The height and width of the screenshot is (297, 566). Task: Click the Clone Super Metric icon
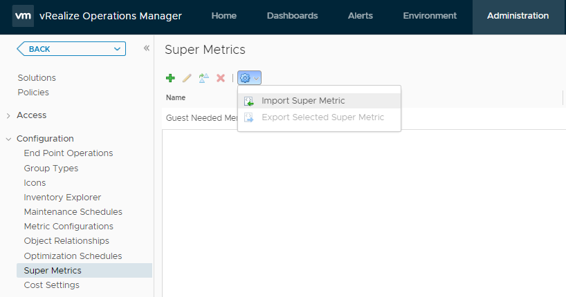(203, 78)
